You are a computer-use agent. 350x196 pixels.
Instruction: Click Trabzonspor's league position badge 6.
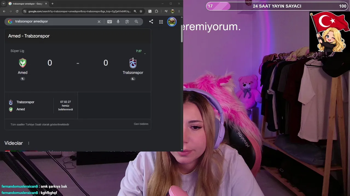tap(133, 79)
